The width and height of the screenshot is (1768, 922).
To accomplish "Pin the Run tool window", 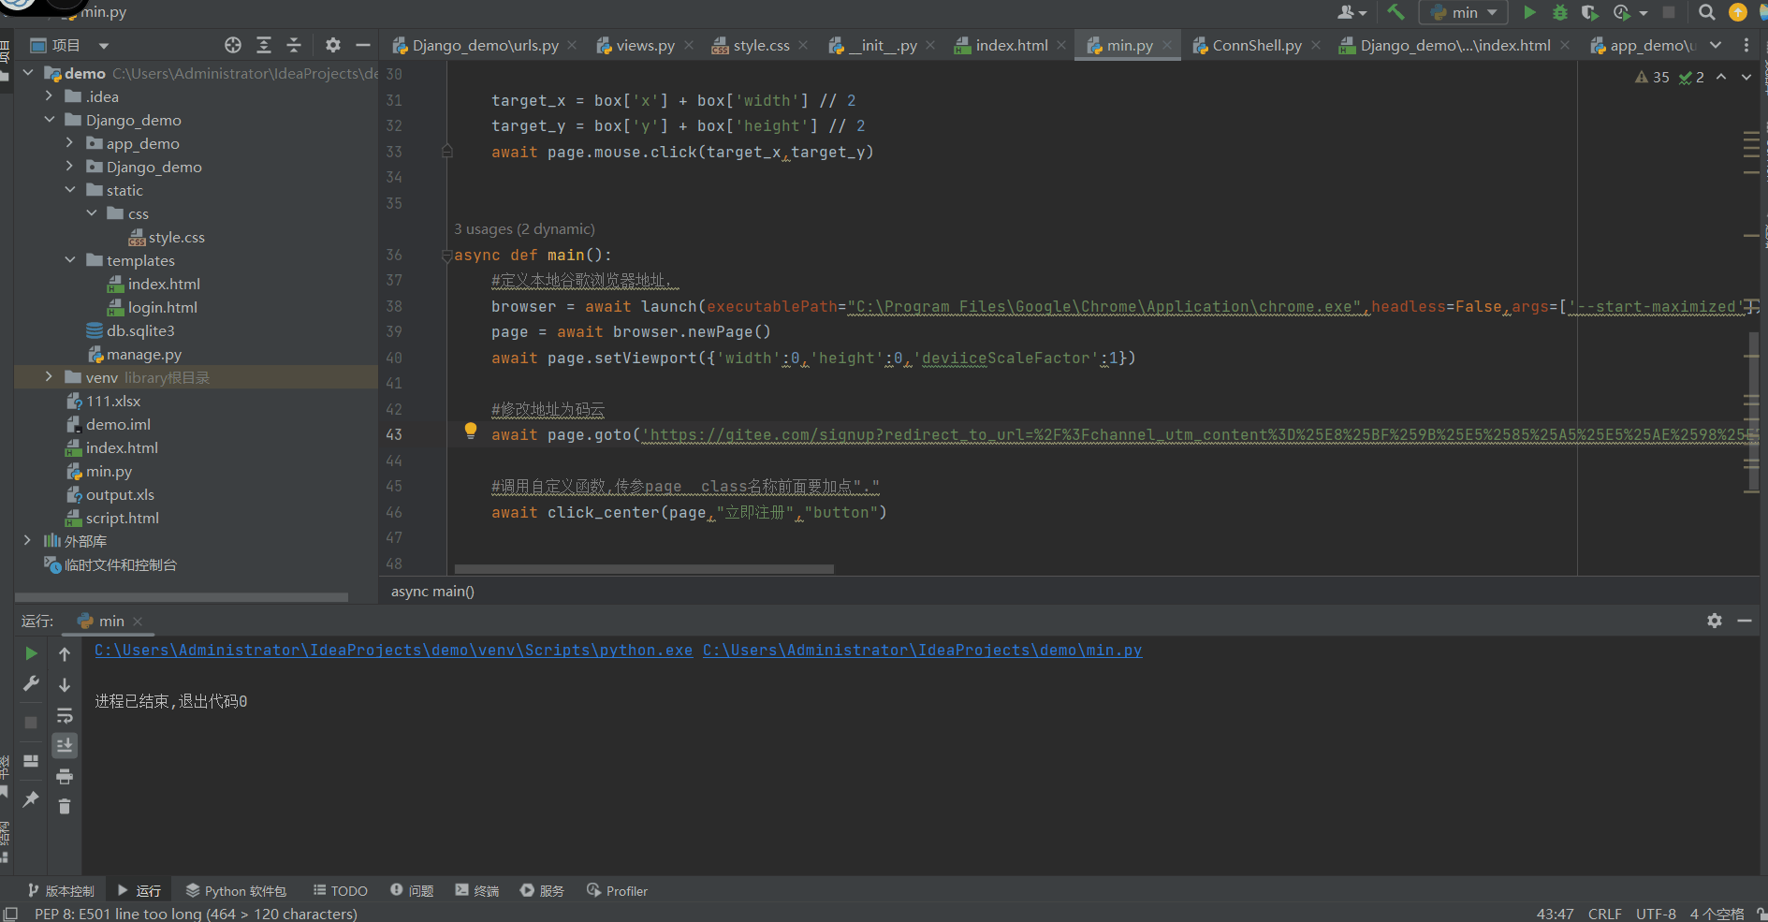I will point(31,798).
